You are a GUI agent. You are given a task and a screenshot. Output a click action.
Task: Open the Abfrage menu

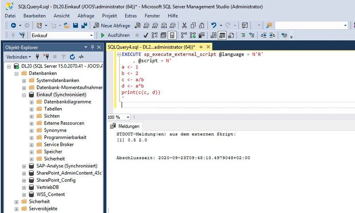(x=86, y=16)
